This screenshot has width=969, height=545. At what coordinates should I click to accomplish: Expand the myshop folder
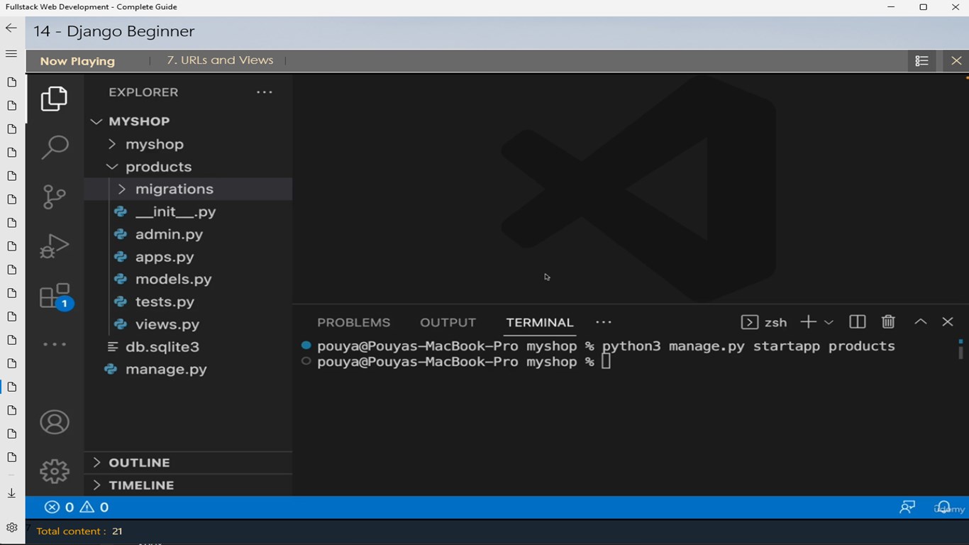click(154, 144)
